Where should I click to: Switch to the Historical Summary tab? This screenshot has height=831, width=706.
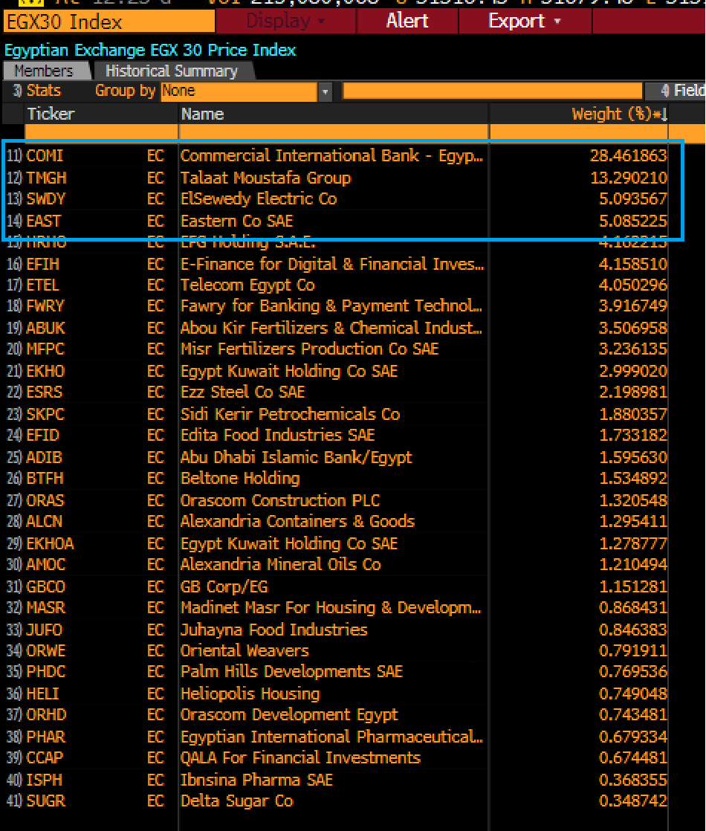(x=172, y=71)
